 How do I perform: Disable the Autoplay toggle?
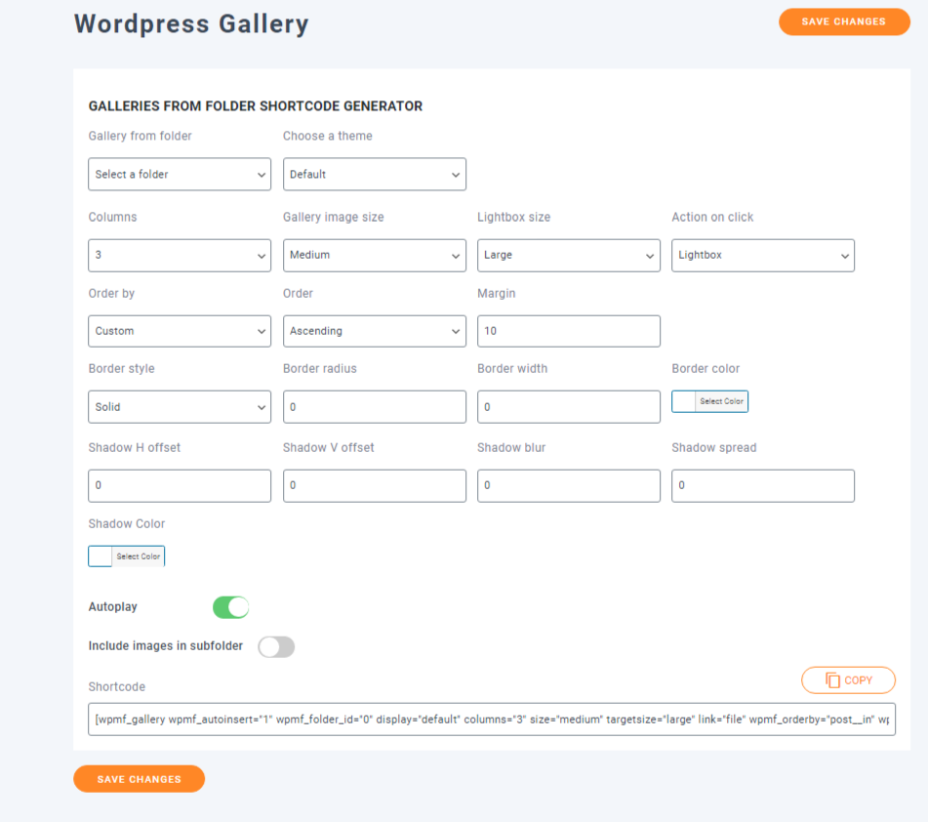[231, 607]
